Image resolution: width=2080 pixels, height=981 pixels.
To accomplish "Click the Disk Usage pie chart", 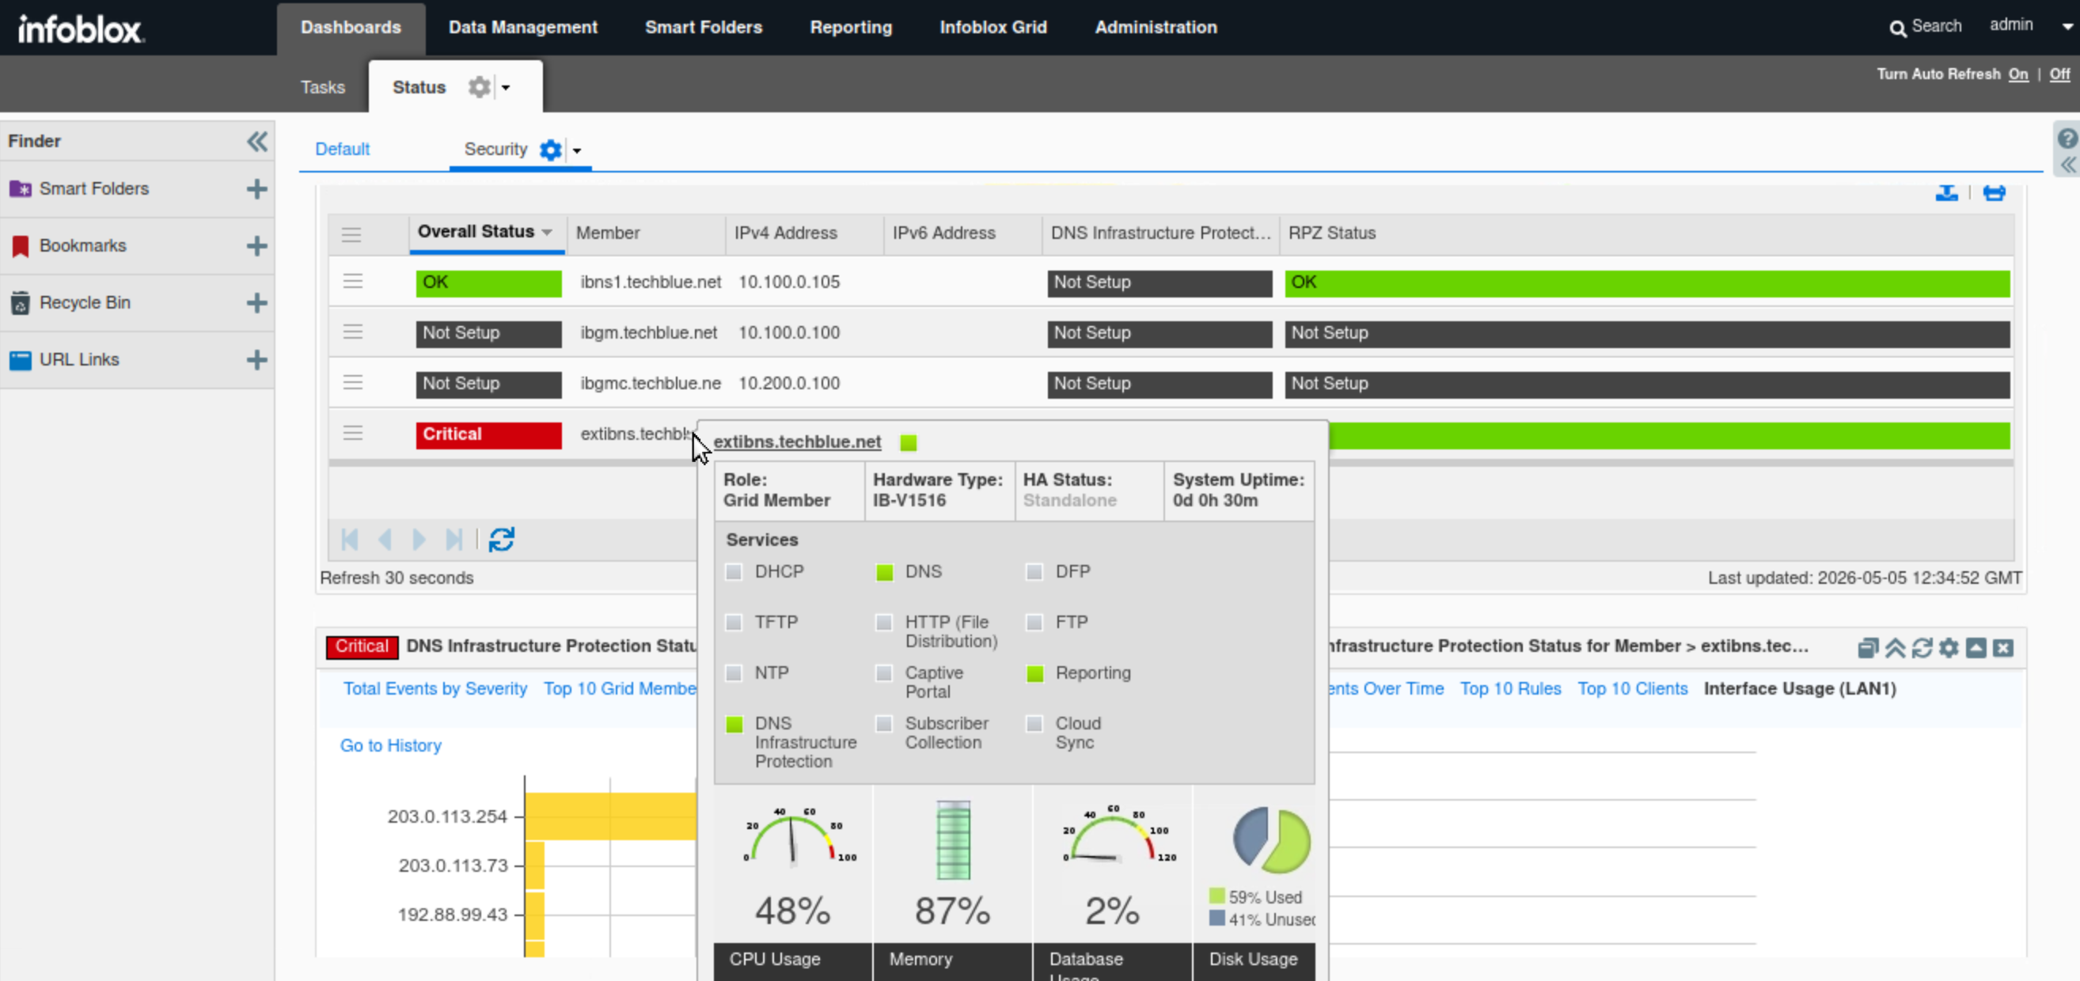I will [x=1271, y=839].
